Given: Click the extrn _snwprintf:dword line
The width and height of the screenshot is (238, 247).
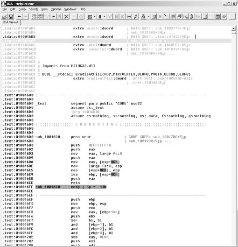Looking at the screenshot, I should [98, 49].
